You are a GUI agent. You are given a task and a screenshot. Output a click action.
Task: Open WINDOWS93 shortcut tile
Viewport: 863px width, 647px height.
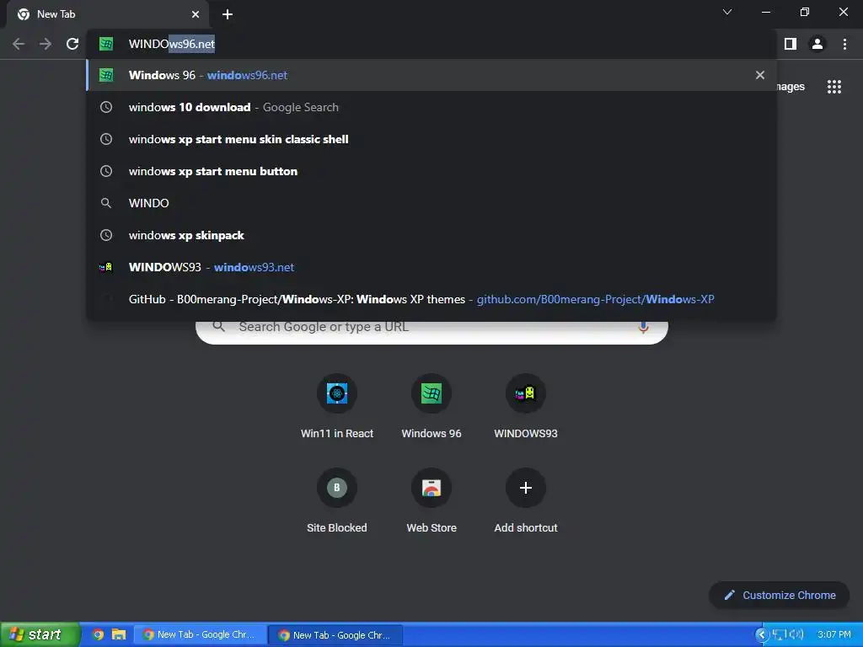tap(526, 407)
